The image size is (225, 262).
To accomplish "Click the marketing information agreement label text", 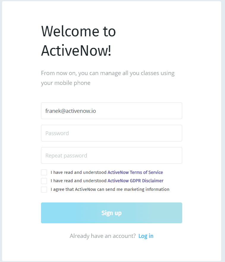I will point(110,189).
